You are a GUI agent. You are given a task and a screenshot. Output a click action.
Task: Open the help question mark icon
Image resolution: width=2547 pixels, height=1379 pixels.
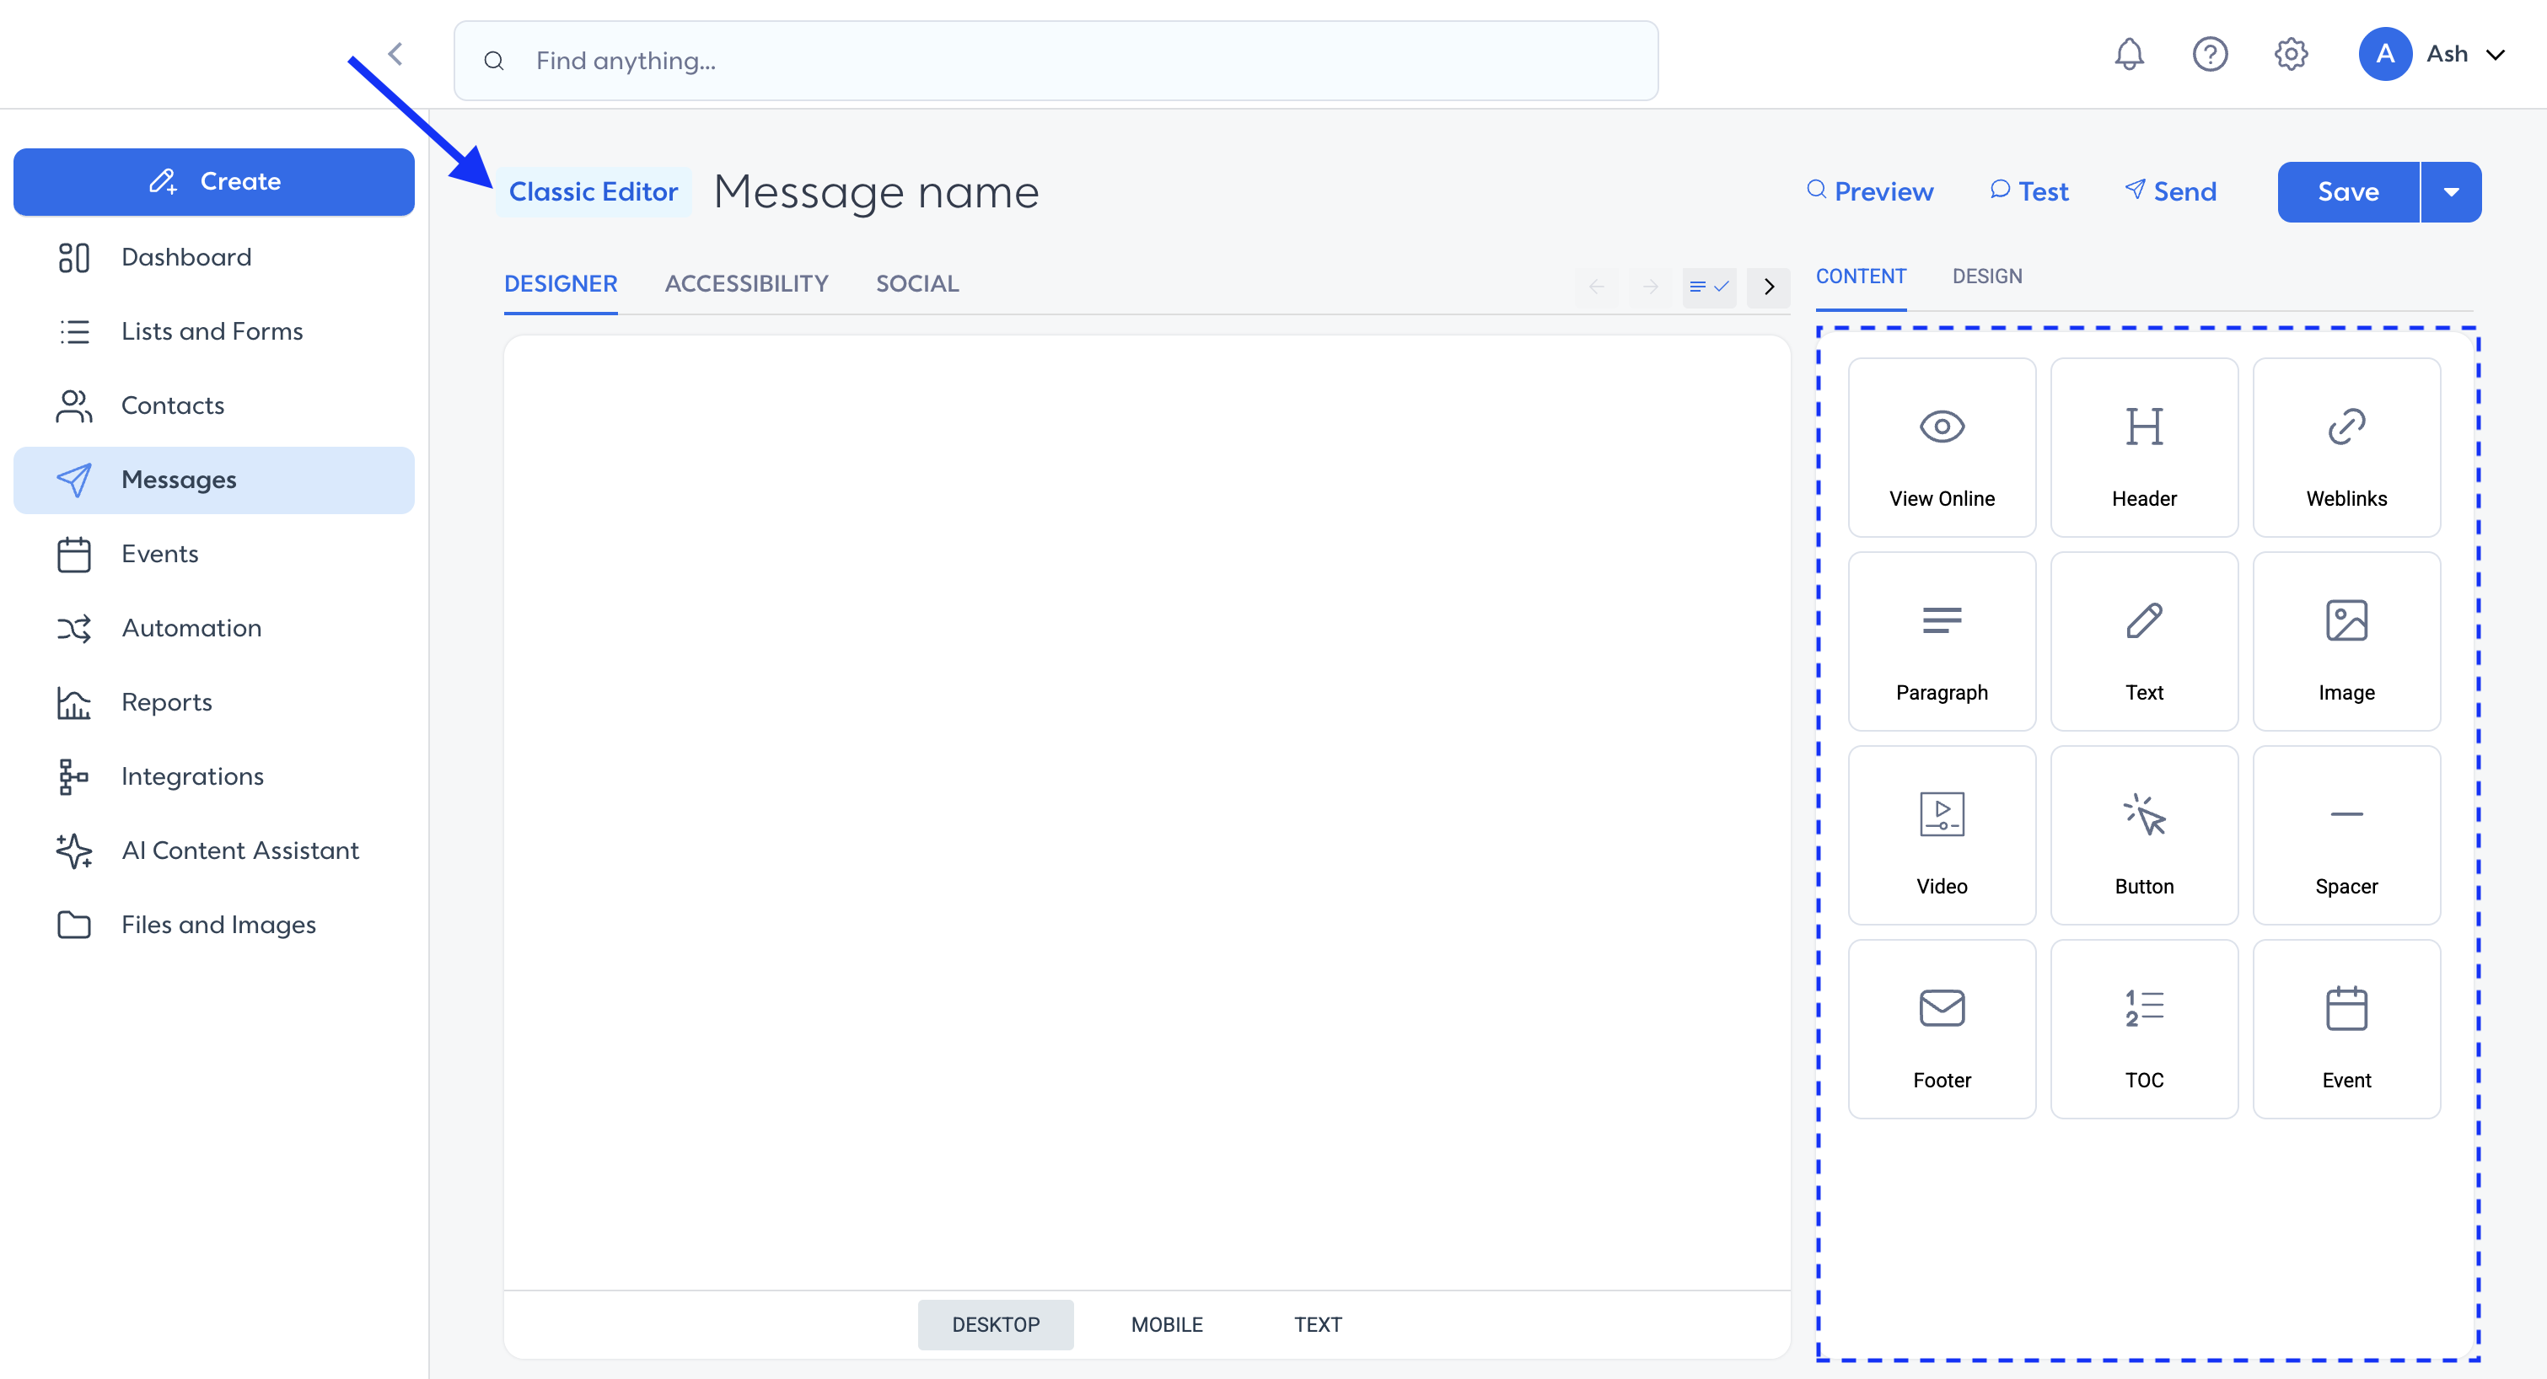2210,55
